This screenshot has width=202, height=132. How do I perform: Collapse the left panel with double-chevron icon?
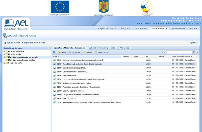coord(49,48)
